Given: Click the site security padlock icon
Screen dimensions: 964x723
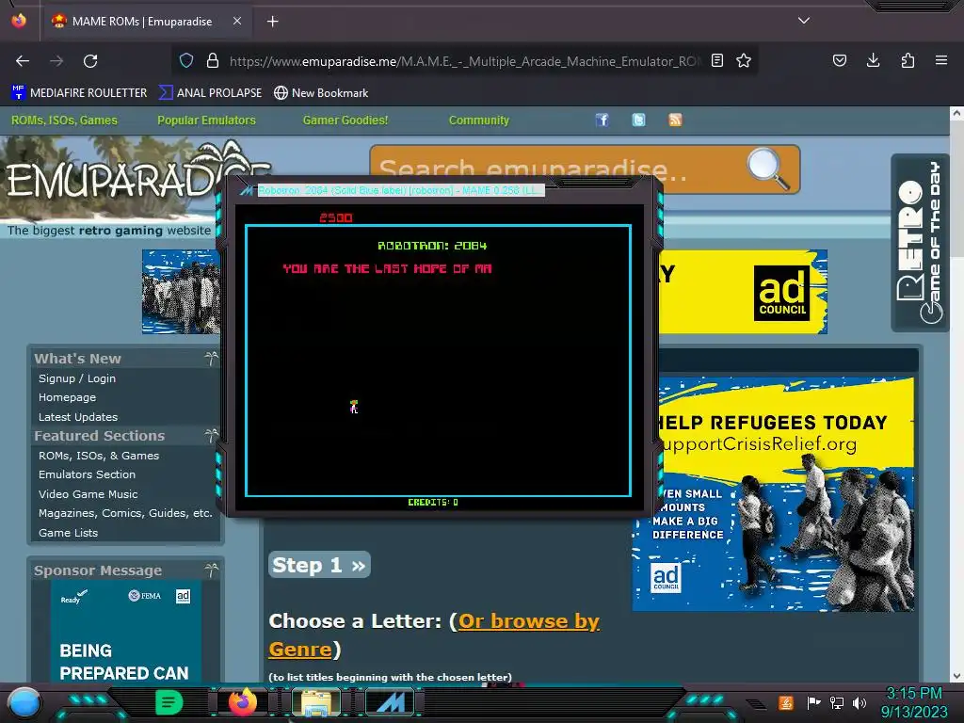Looking at the screenshot, I should pyautogui.click(x=213, y=60).
